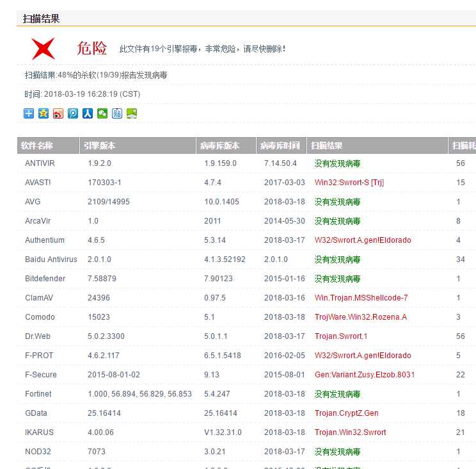Click the Fortinet software name

[x=38, y=394]
